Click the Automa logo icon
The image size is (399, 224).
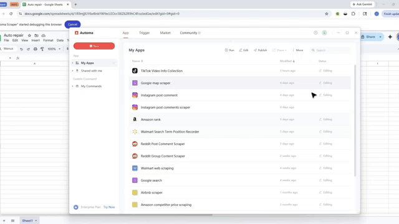pos(76,33)
